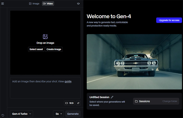183x118 pixels.
Task: Open the sidebar list menu icon
Action: click(3, 4)
